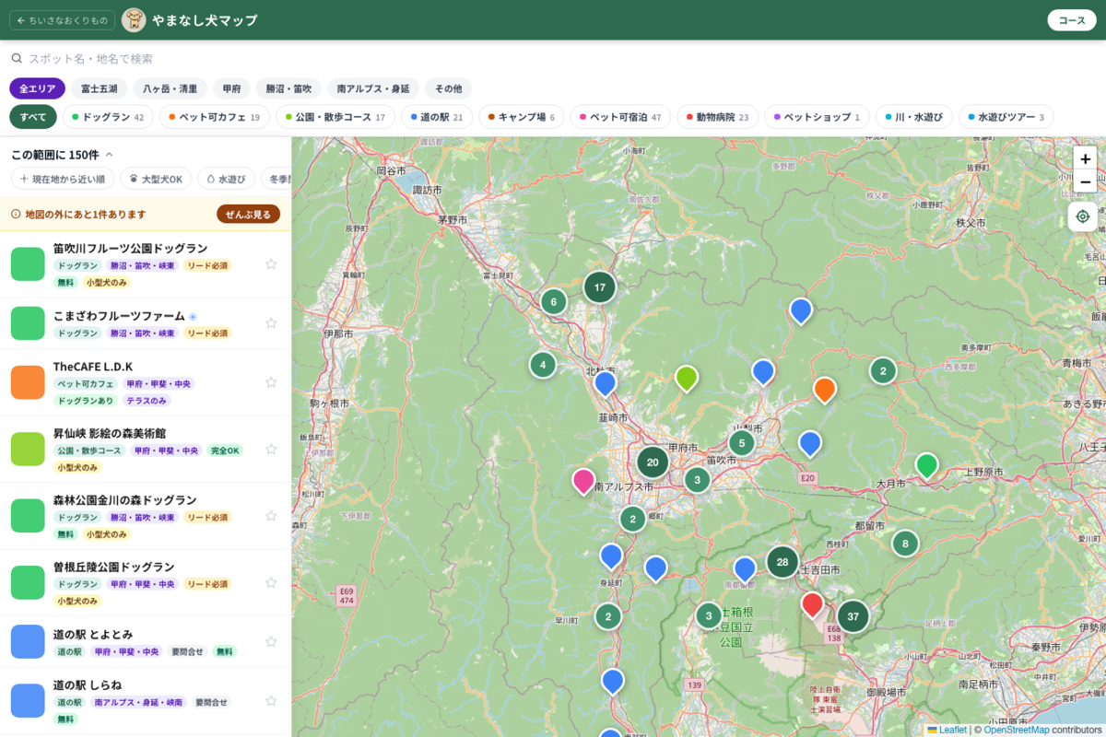This screenshot has height=737, width=1106.
Task: Open the cluster marker showing 20
Action: coord(653,462)
